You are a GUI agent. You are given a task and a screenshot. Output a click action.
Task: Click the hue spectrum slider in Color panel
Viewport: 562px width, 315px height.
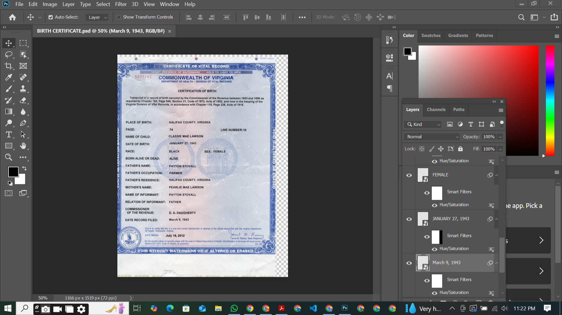550,100
